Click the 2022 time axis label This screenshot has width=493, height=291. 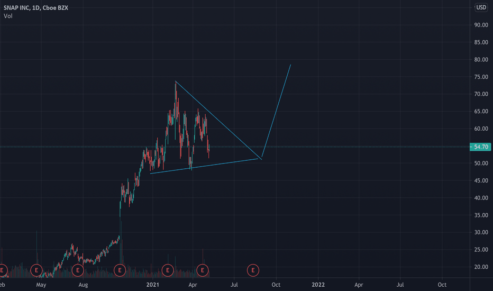click(x=318, y=285)
